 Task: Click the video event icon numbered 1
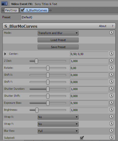[4, 4]
